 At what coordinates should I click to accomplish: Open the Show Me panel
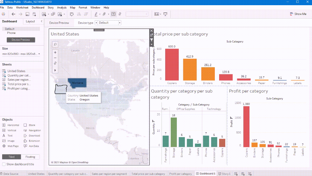click(298, 14)
